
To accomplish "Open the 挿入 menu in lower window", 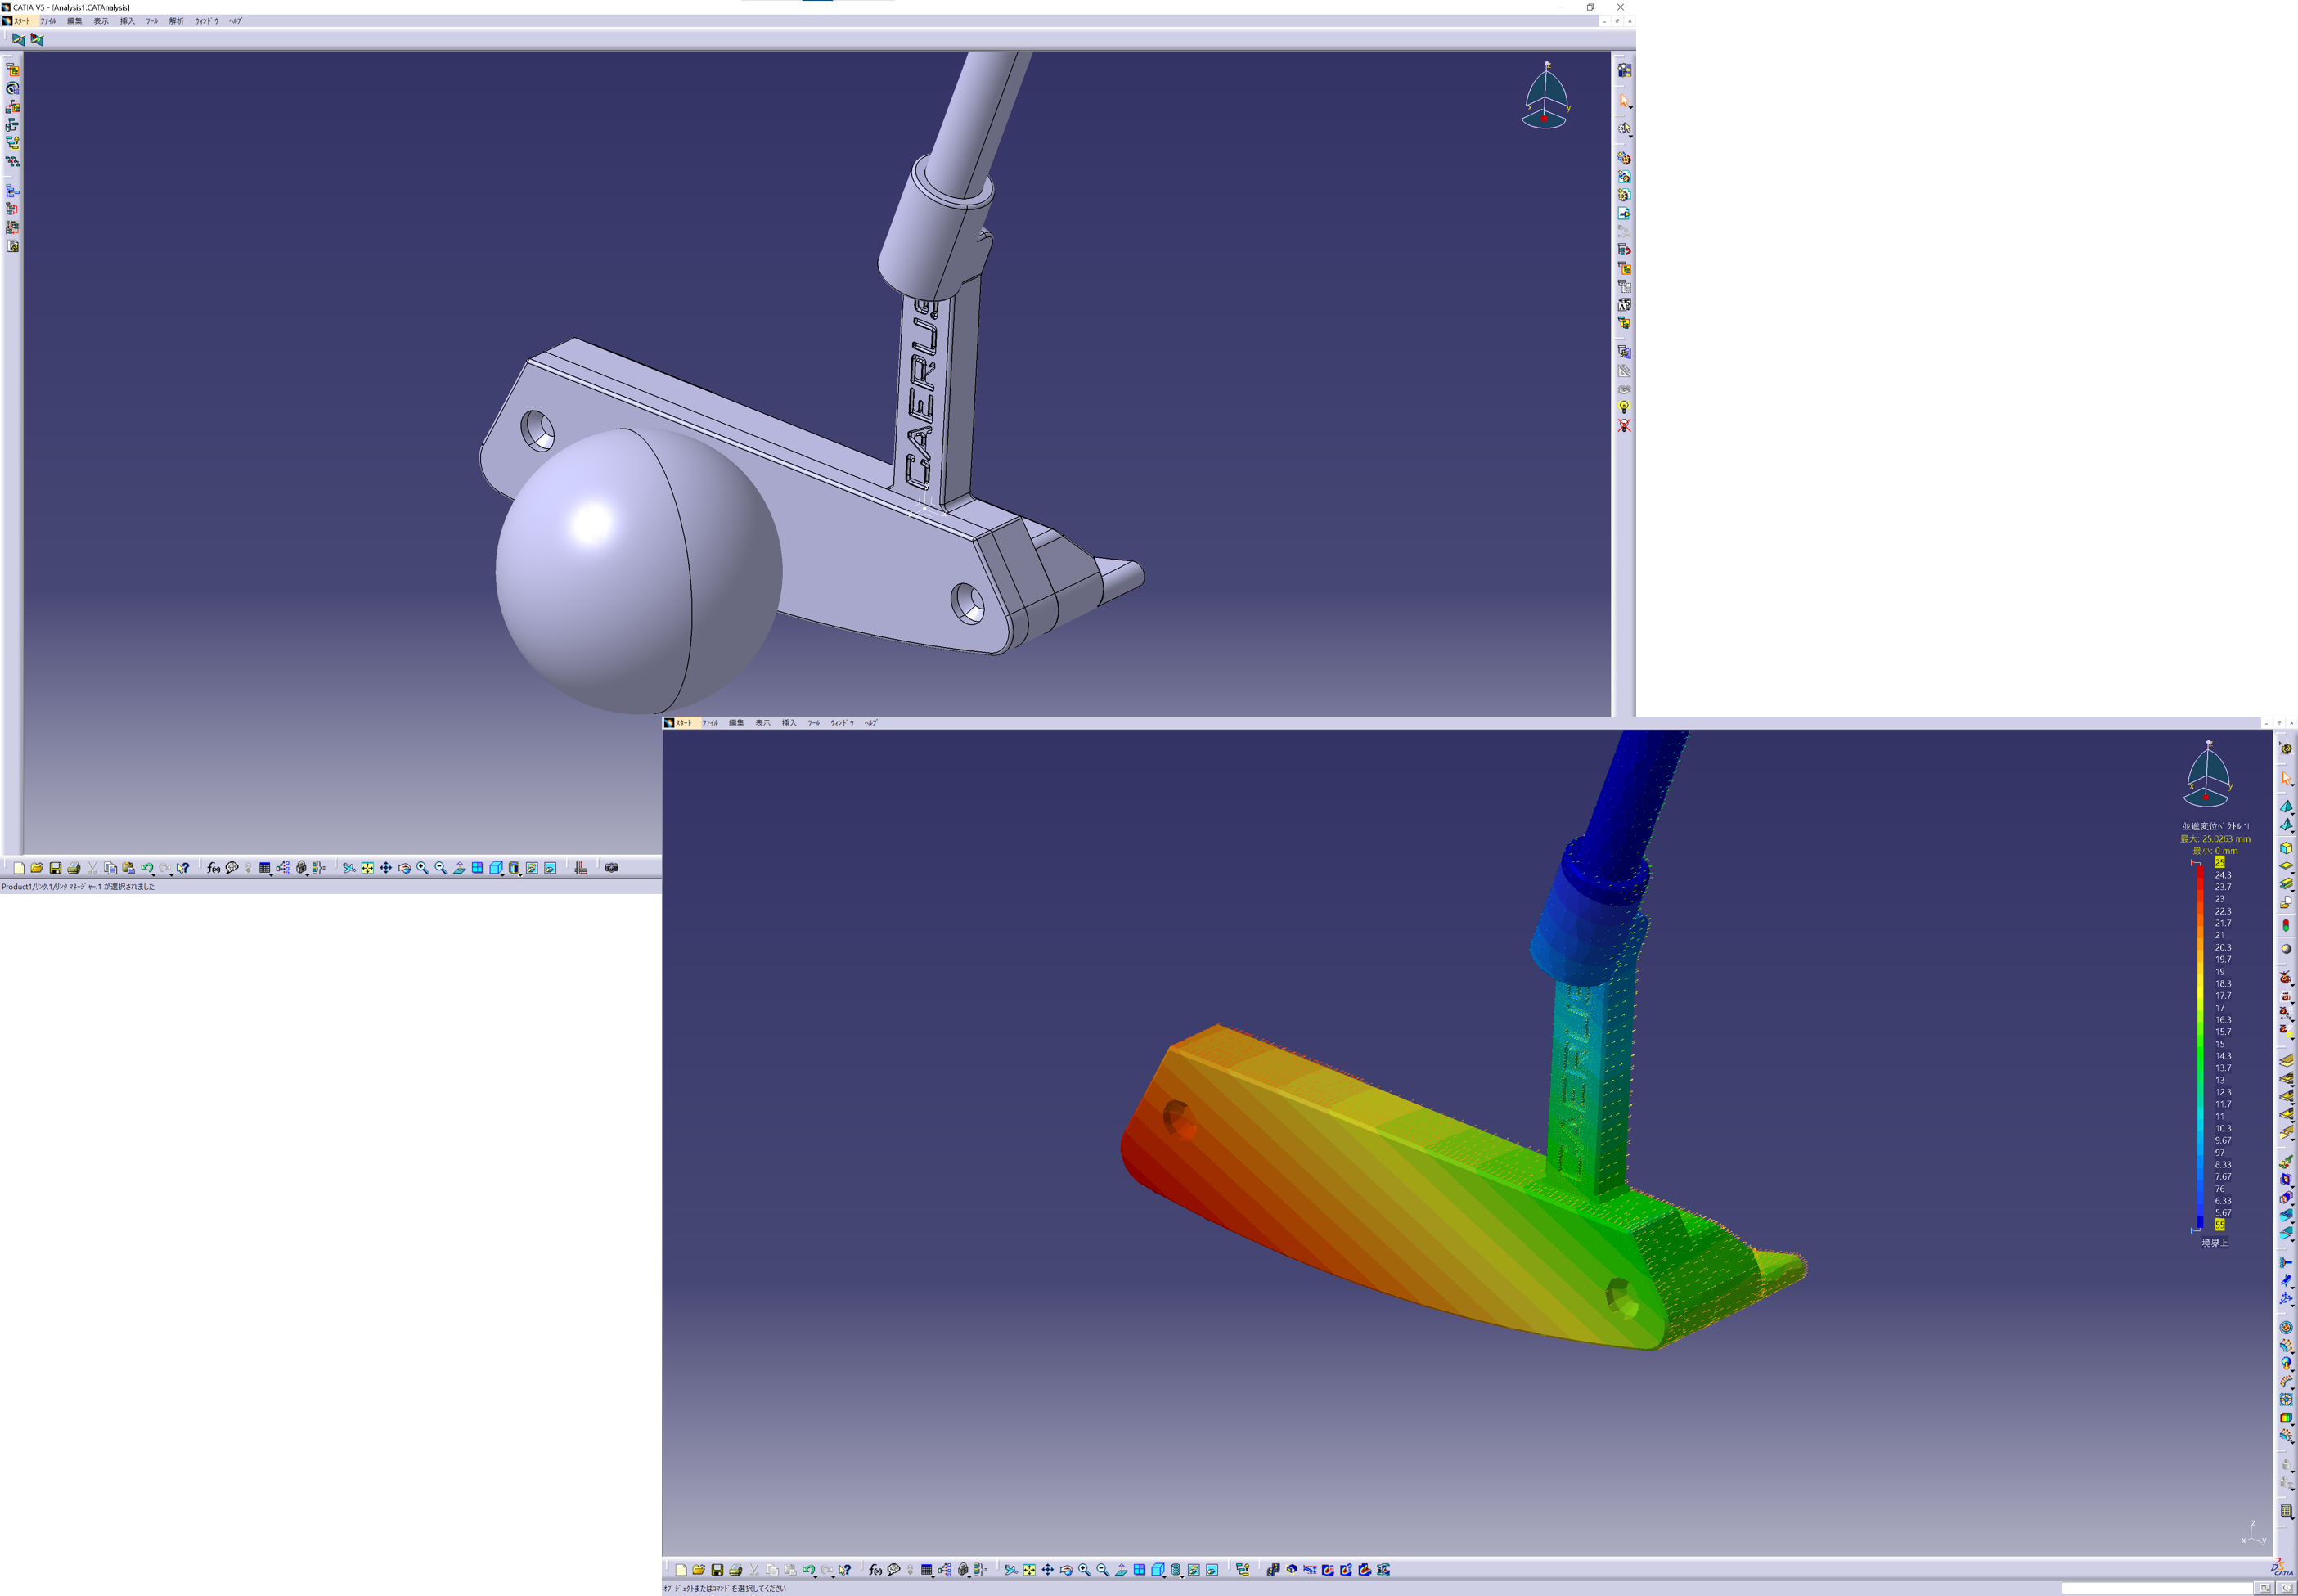I will point(789,723).
